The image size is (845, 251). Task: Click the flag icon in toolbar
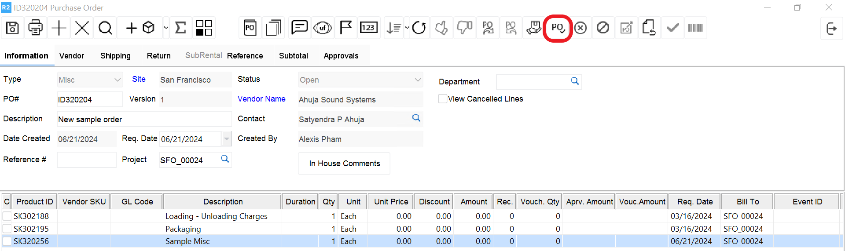[x=345, y=28]
